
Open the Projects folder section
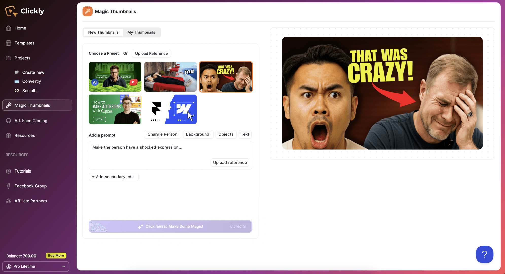pos(22,58)
